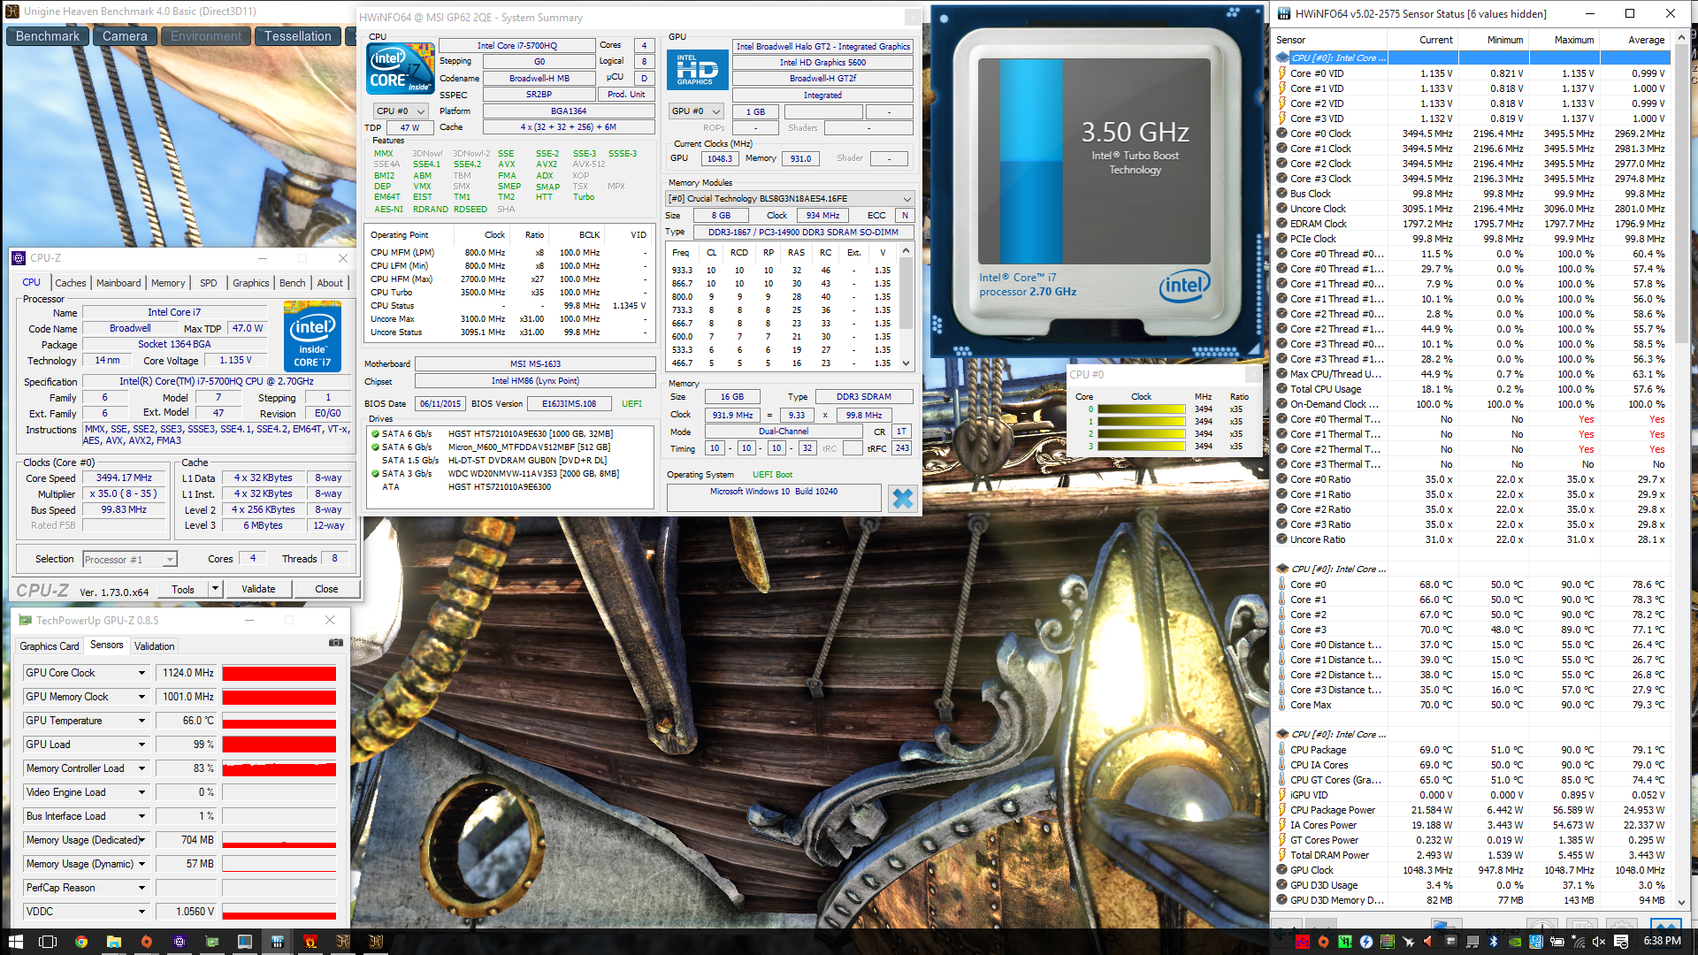Viewport: 1698px width, 955px height.
Task: Click the muted volume tray icon
Action: click(1599, 942)
